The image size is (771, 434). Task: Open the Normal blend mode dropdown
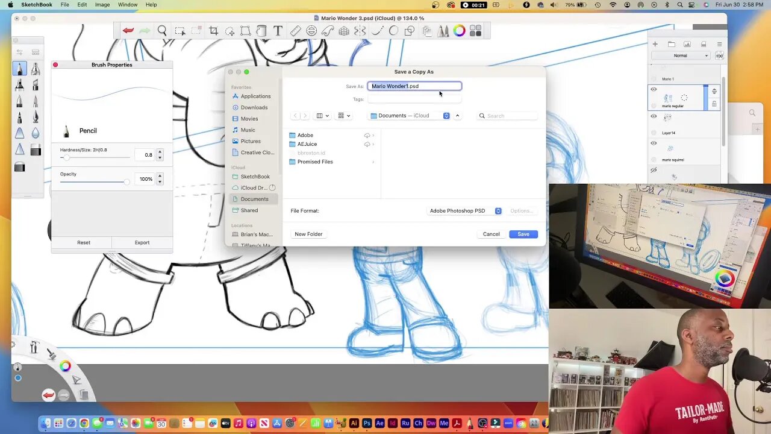683,55
